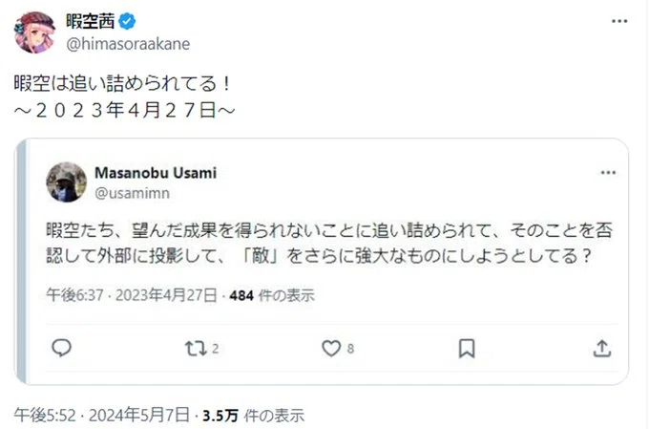
Task: View the 484 件の表示 count
Action: click(272, 295)
